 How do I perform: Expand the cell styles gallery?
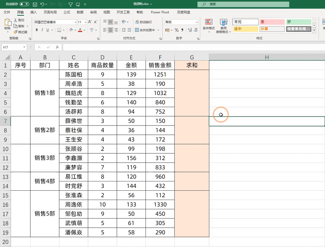(314, 30)
